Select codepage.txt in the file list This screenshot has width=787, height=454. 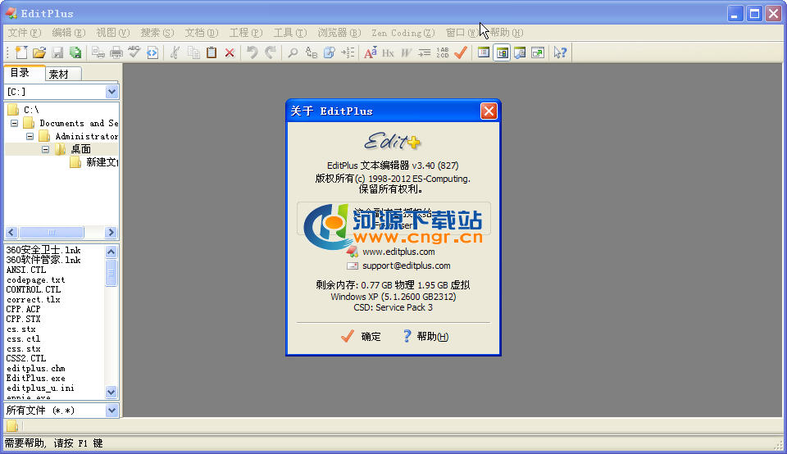click(x=35, y=280)
